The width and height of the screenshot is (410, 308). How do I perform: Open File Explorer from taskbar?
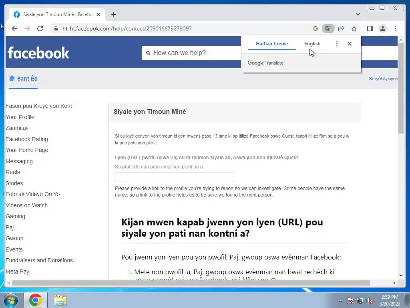(x=61, y=300)
